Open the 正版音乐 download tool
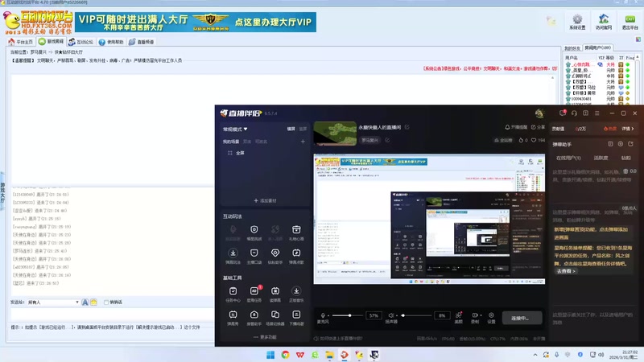644x362 pixels. coord(296,291)
